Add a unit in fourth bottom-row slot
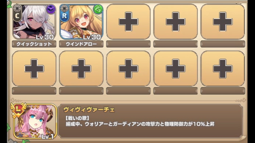This screenshot has height=143, width=255. (x=176, y=69)
